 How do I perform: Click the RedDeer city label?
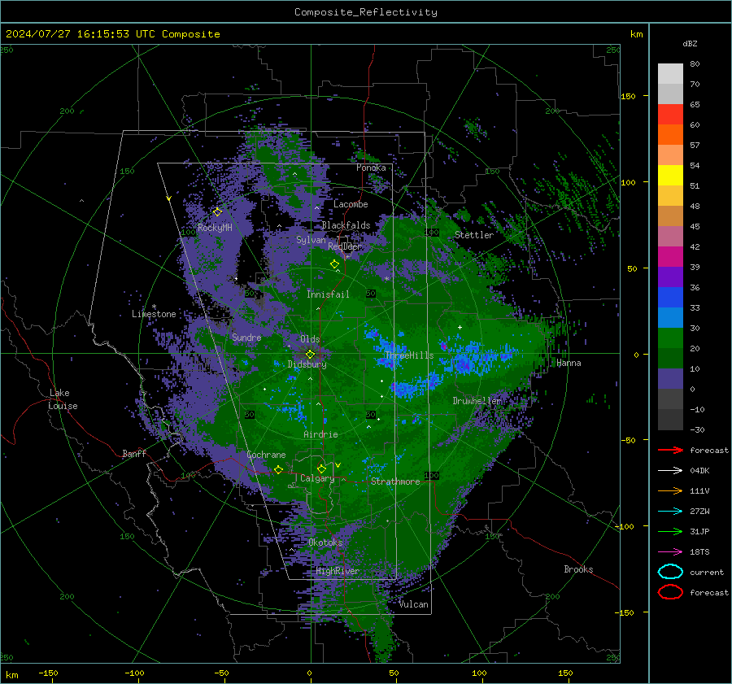(x=345, y=246)
